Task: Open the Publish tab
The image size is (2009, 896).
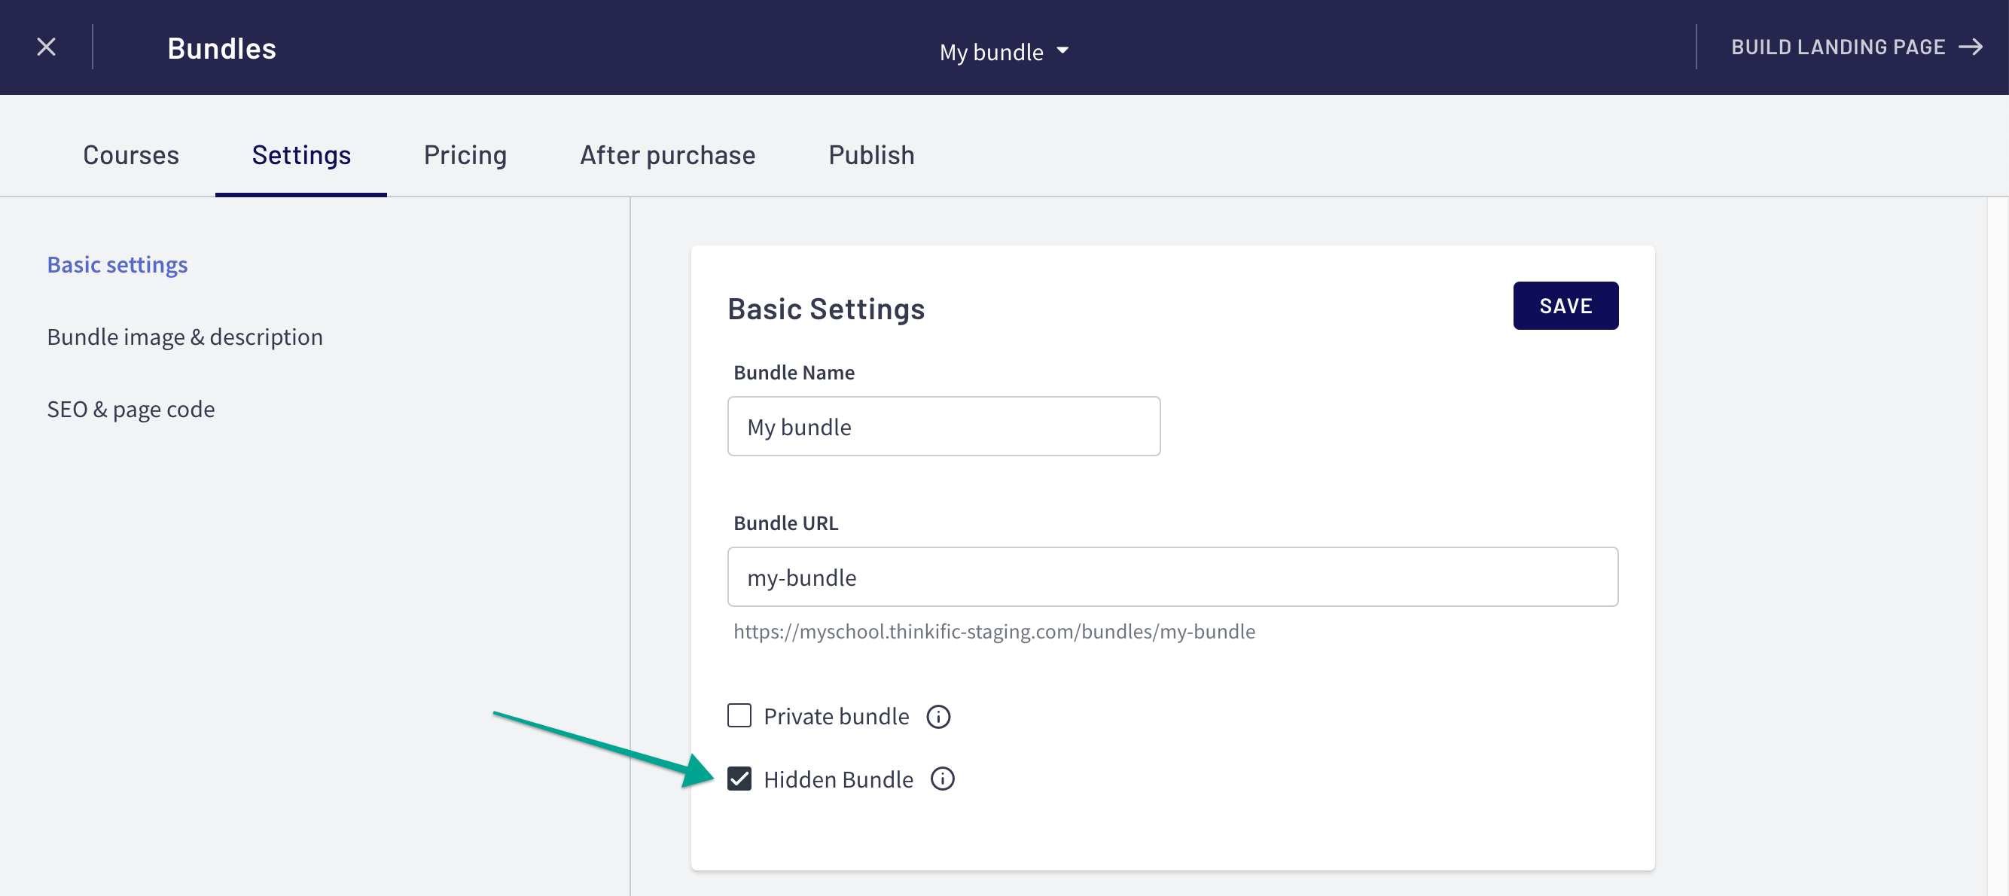Action: coord(871,154)
